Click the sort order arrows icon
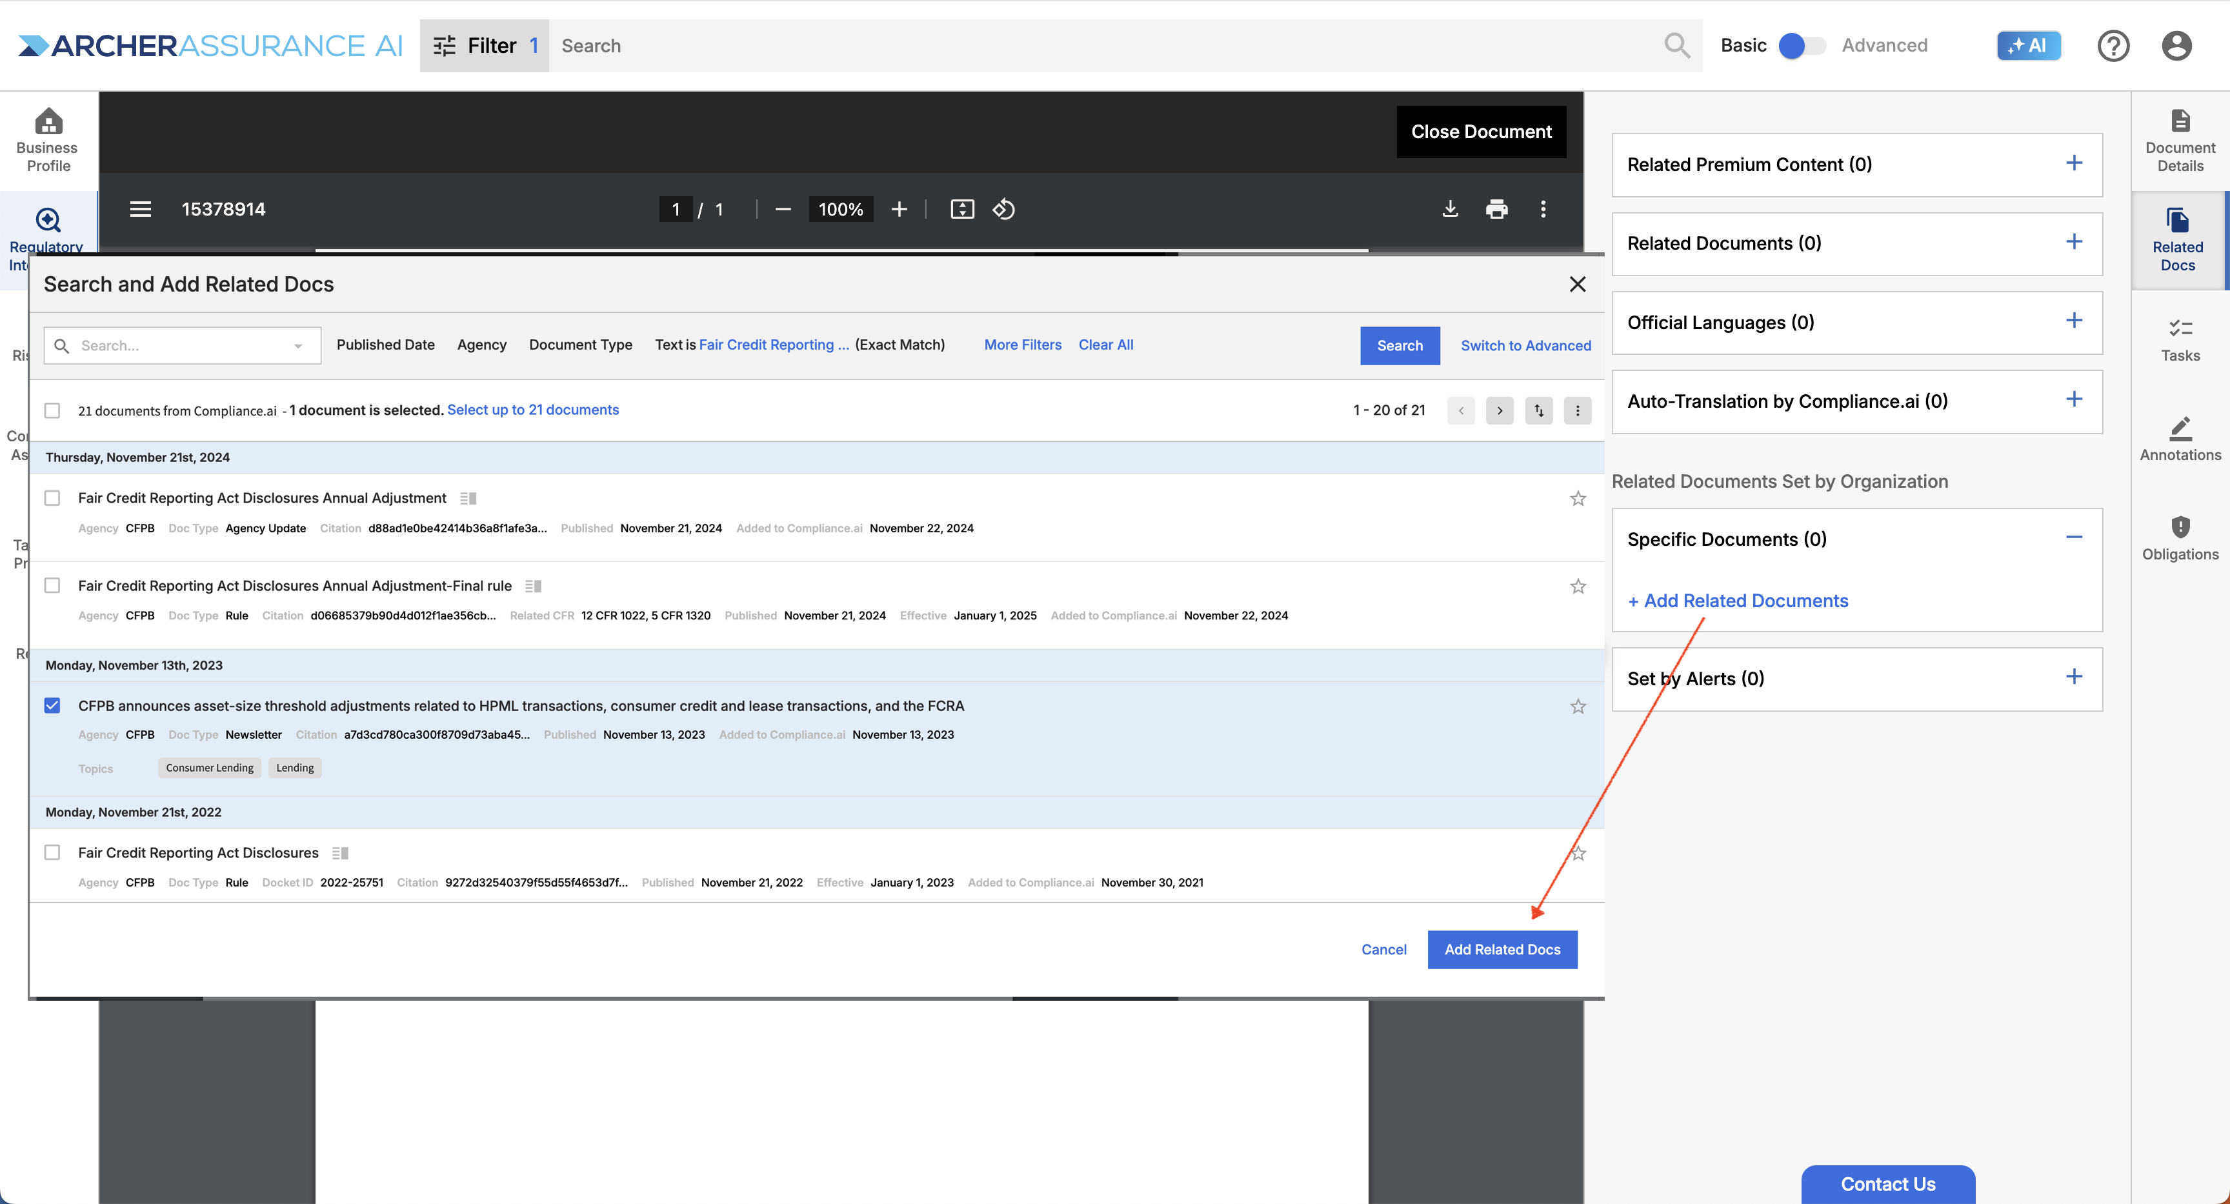Screen dimensions: 2230x1204 [x=1538, y=410]
